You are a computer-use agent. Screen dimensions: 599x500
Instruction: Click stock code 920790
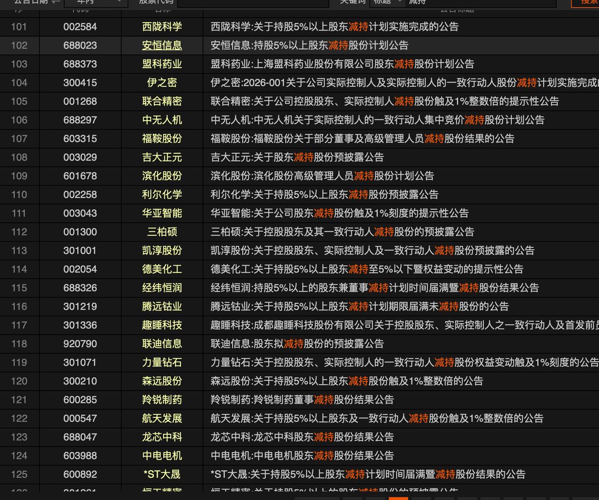pos(80,344)
